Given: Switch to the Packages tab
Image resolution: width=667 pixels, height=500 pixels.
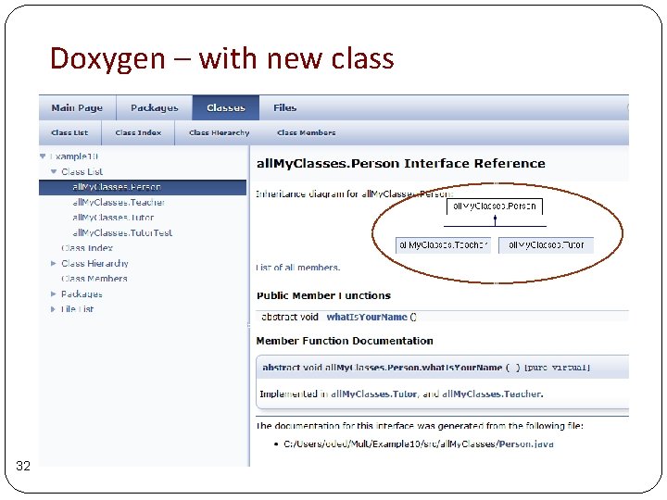Looking at the screenshot, I should point(154,108).
